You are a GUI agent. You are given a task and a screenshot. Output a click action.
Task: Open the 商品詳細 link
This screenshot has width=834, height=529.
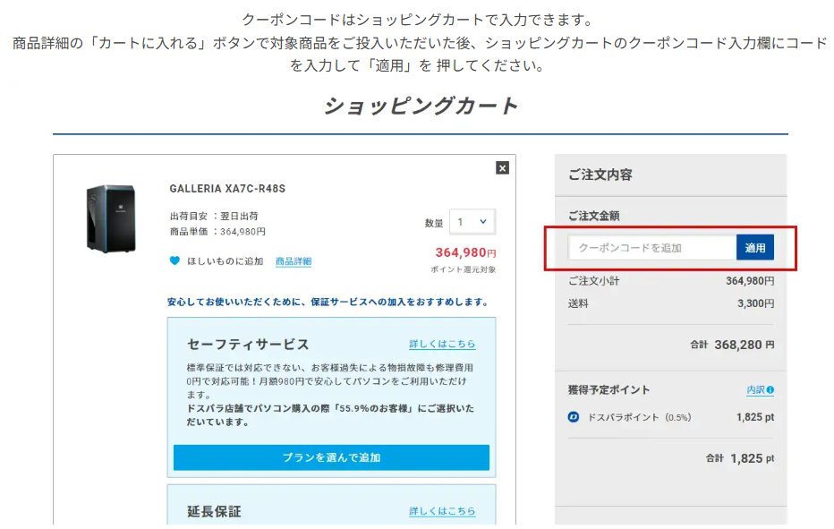click(x=294, y=260)
